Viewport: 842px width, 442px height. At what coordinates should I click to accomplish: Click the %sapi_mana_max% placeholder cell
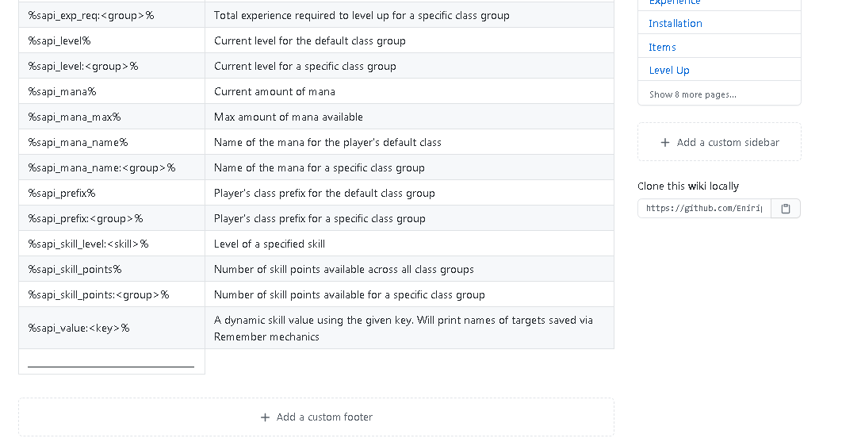(x=75, y=117)
